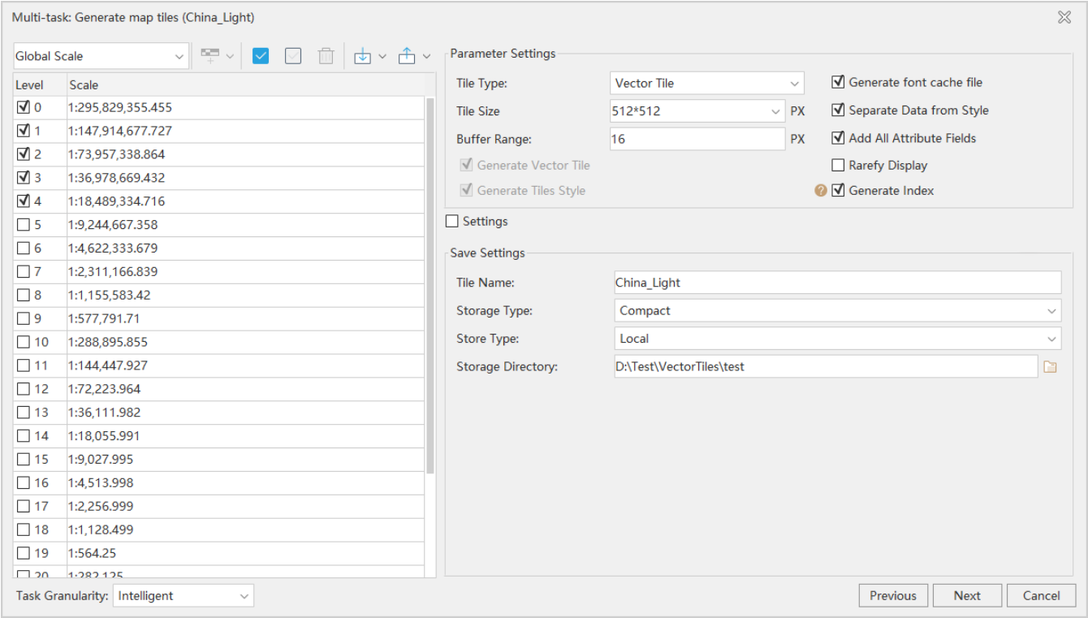Check level 6 scale checkbox

point(23,248)
